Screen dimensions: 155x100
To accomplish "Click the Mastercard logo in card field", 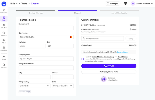I will point(71,37).
